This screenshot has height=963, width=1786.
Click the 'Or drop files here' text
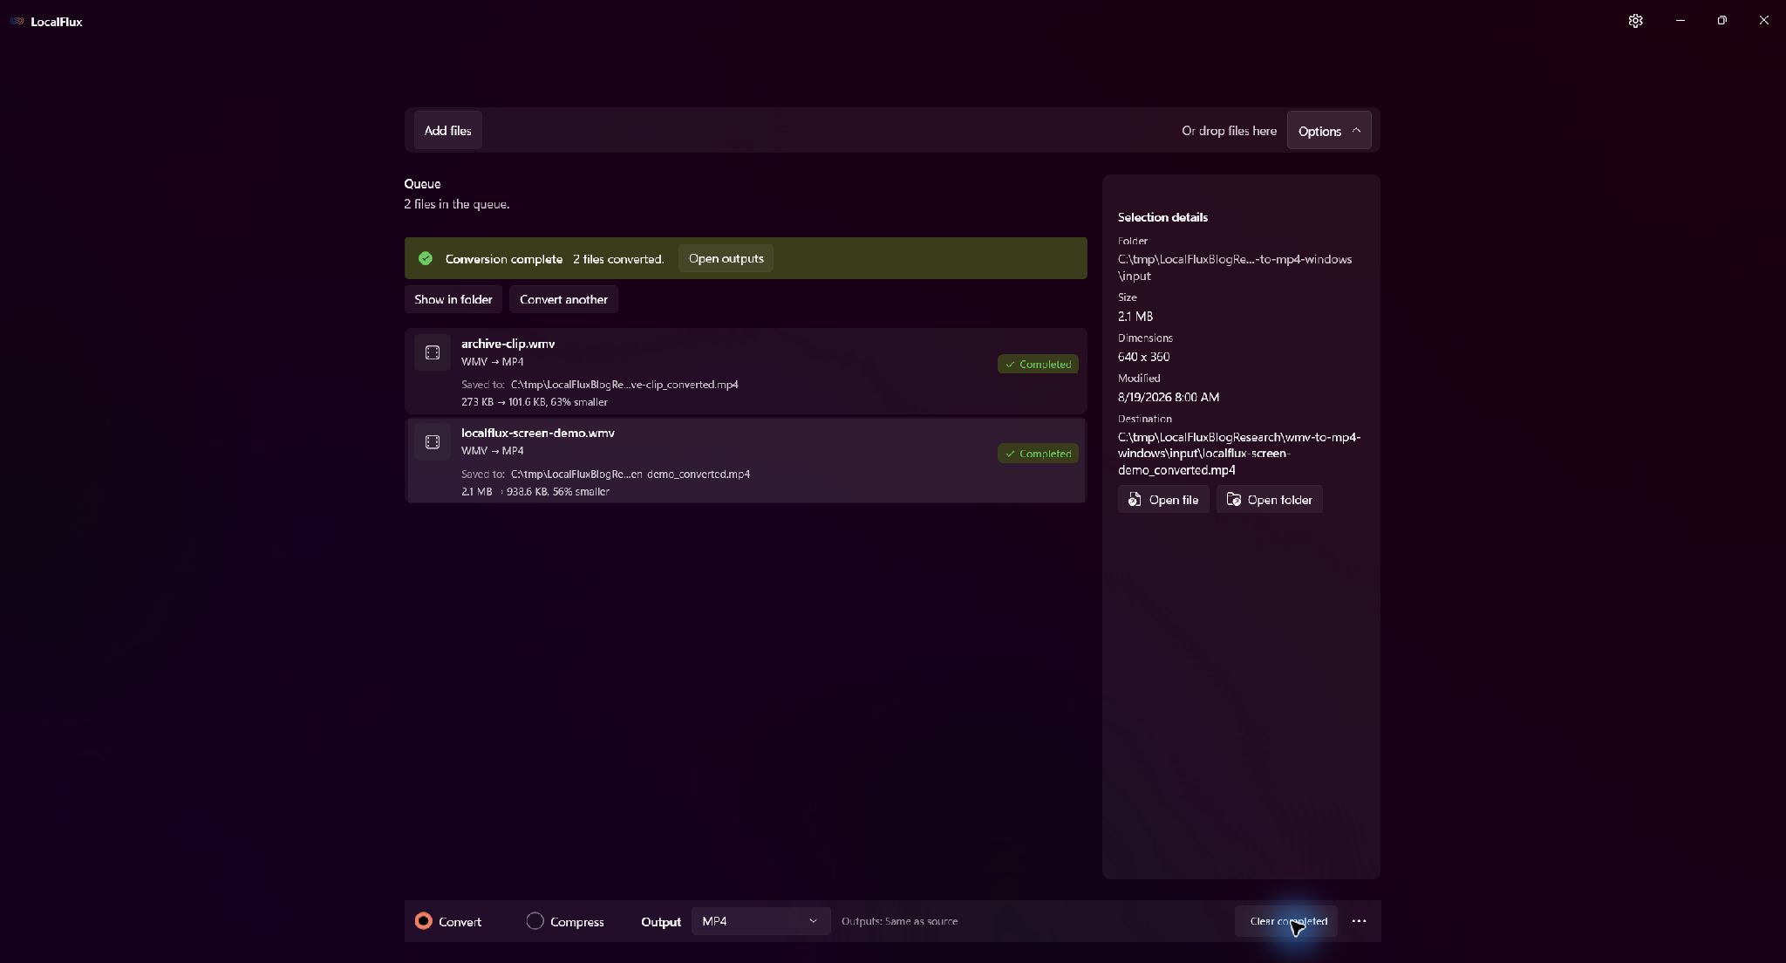point(1229,131)
